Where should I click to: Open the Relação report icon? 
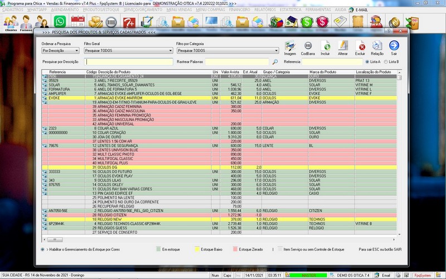(x=377, y=46)
